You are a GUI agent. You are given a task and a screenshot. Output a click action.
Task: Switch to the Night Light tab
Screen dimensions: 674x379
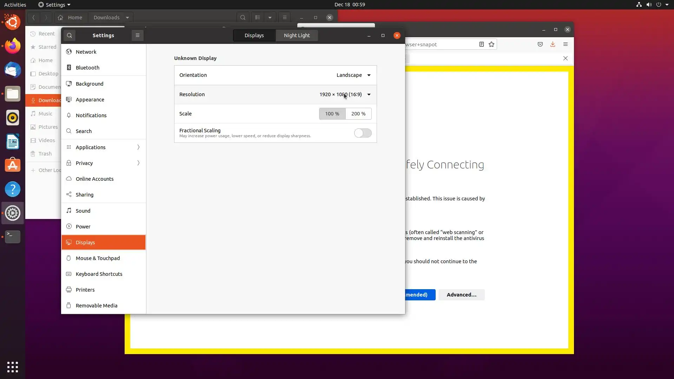tap(297, 35)
